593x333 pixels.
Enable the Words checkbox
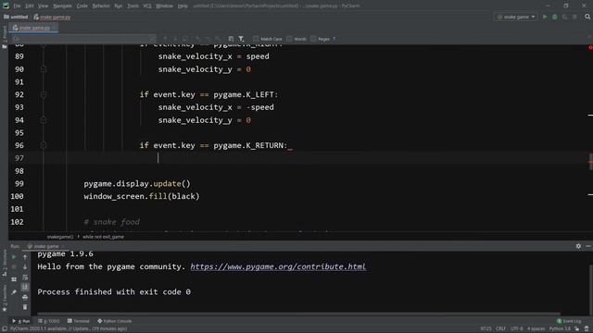click(x=289, y=39)
